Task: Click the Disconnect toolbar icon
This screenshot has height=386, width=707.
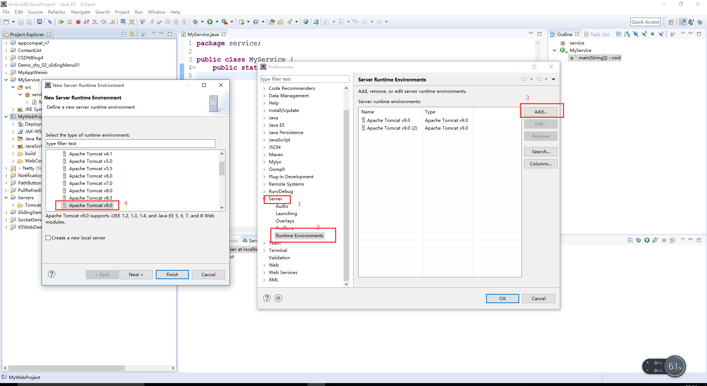Action: coord(86,22)
